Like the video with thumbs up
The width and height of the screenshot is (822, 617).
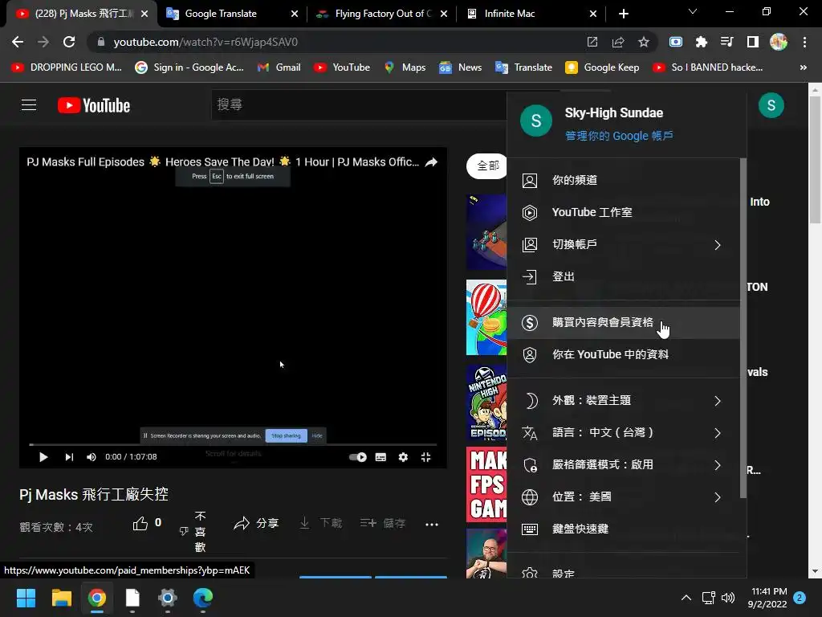point(140,523)
